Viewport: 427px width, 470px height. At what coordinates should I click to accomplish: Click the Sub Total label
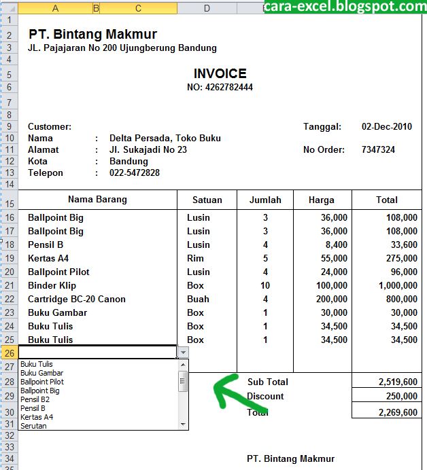click(268, 382)
